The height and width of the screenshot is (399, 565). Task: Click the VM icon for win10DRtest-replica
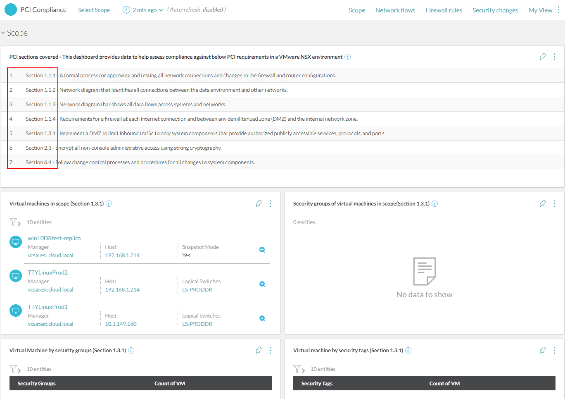pos(16,241)
